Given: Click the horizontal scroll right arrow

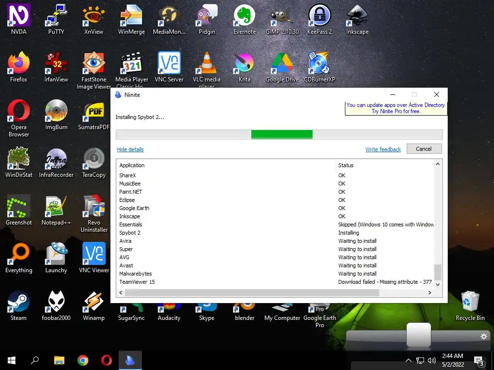Looking at the screenshot, I should point(429,292).
